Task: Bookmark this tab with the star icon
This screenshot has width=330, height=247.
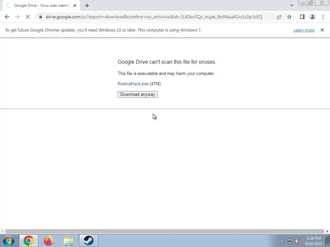Action: tap(289, 17)
